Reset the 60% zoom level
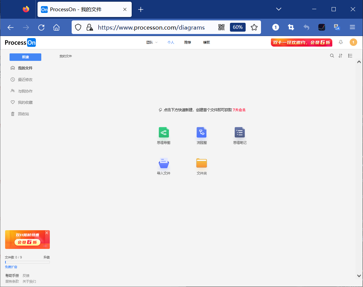This screenshot has width=363, height=287. pyautogui.click(x=238, y=27)
